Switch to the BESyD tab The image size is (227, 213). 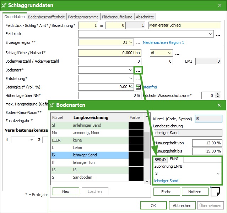pyautogui.click(x=160, y=160)
